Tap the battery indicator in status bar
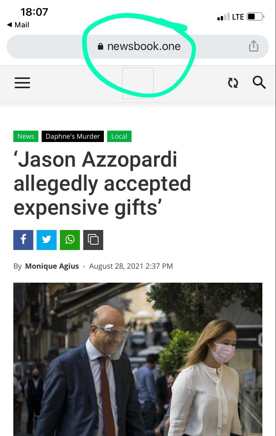The image size is (276, 436). click(255, 16)
